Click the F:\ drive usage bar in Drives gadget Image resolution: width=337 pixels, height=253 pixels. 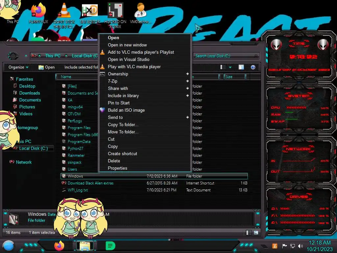(x=297, y=215)
